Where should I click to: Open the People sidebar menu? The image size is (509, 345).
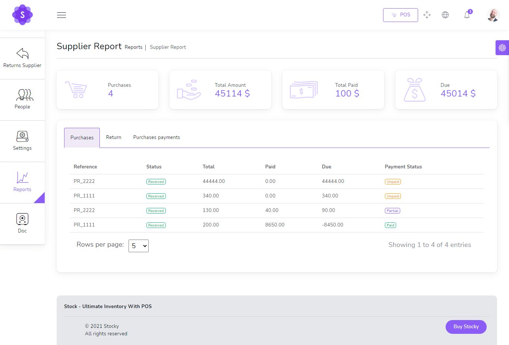(x=22, y=99)
